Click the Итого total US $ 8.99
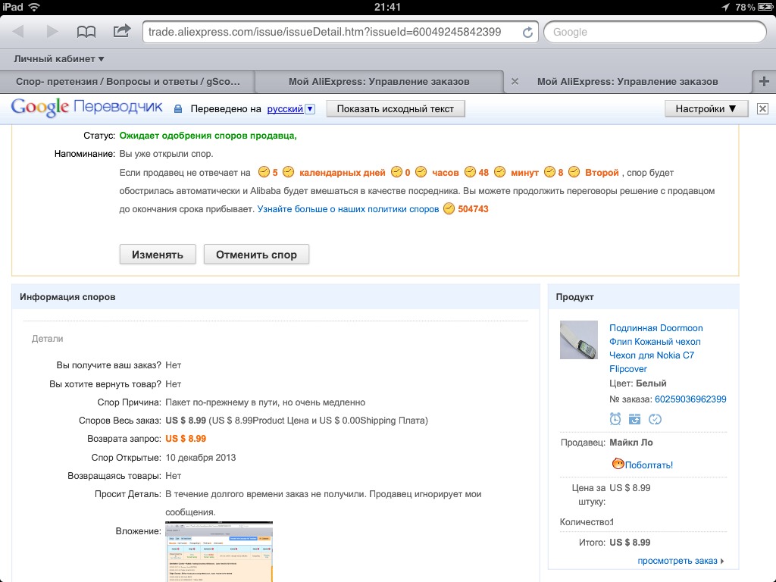This screenshot has width=776, height=582. [x=630, y=543]
